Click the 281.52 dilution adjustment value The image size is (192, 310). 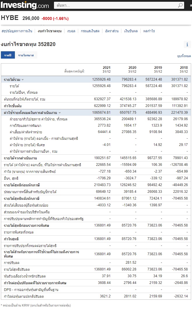(131, 263)
